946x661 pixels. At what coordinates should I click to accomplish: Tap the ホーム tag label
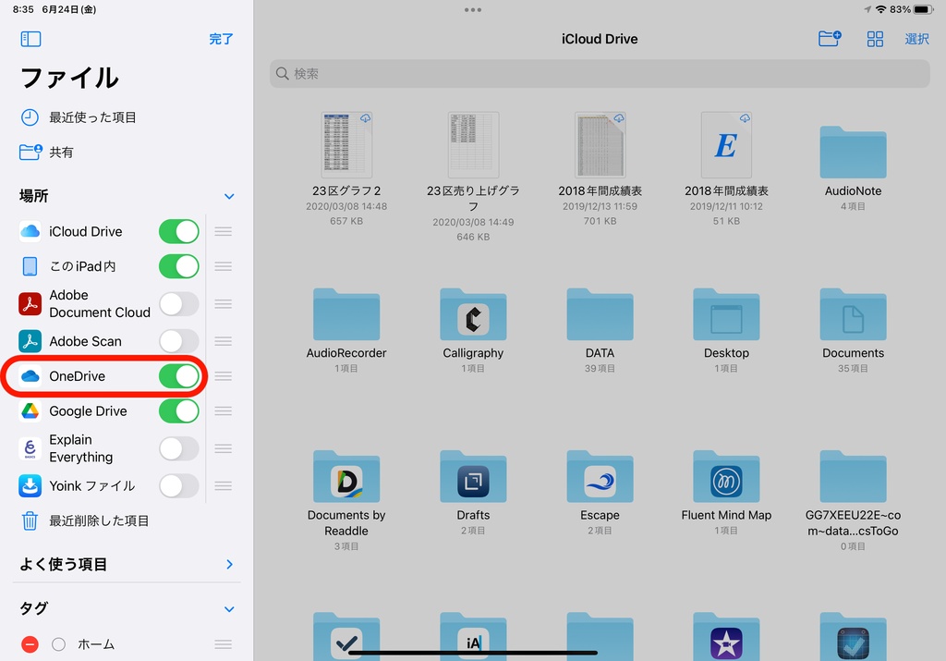tap(96, 644)
